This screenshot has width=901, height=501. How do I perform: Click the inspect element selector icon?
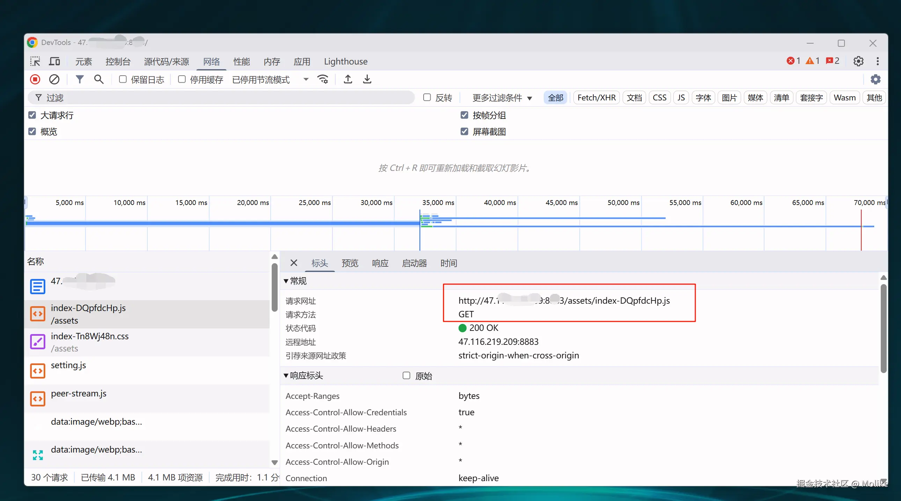pyautogui.click(x=35, y=61)
